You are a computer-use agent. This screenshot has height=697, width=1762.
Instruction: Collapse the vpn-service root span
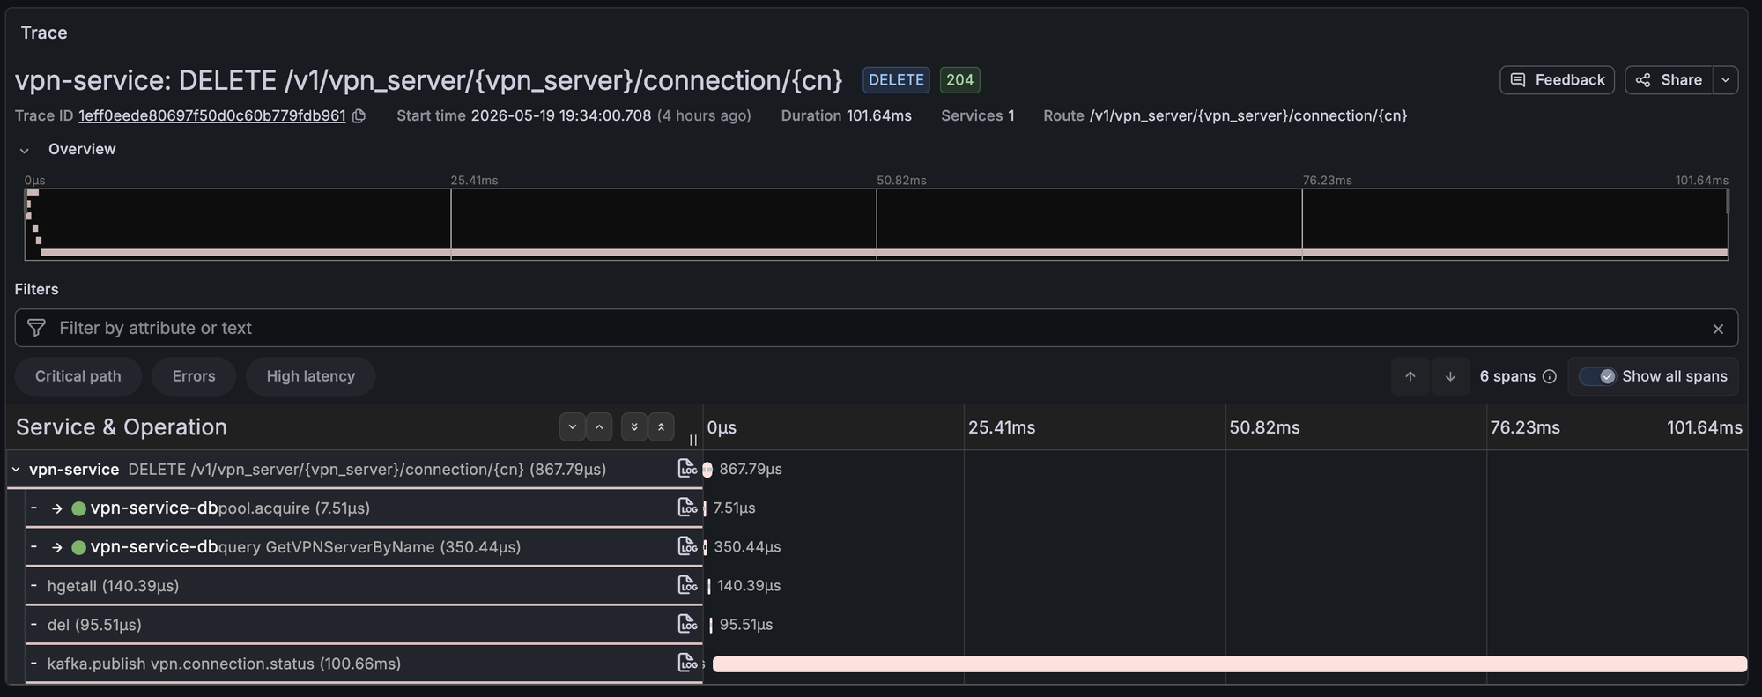coord(16,470)
